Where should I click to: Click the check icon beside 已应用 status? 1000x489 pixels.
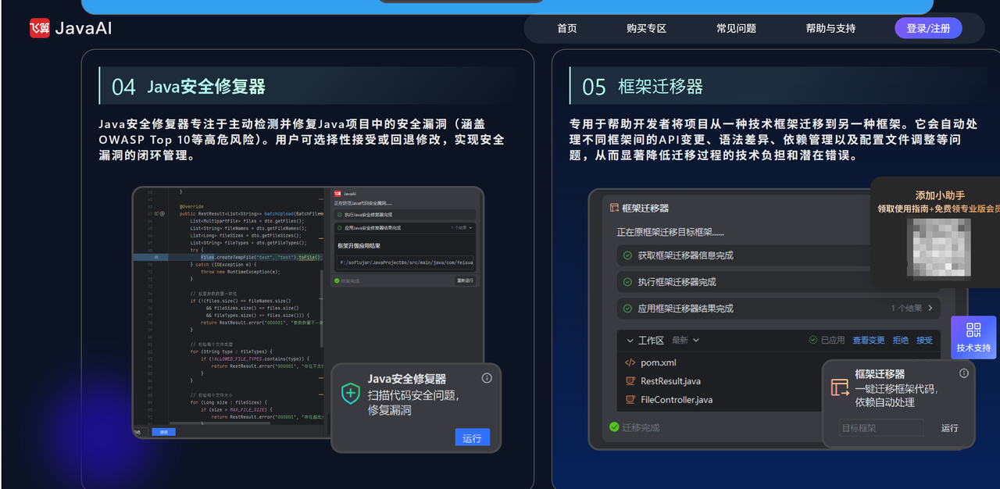[x=813, y=341]
